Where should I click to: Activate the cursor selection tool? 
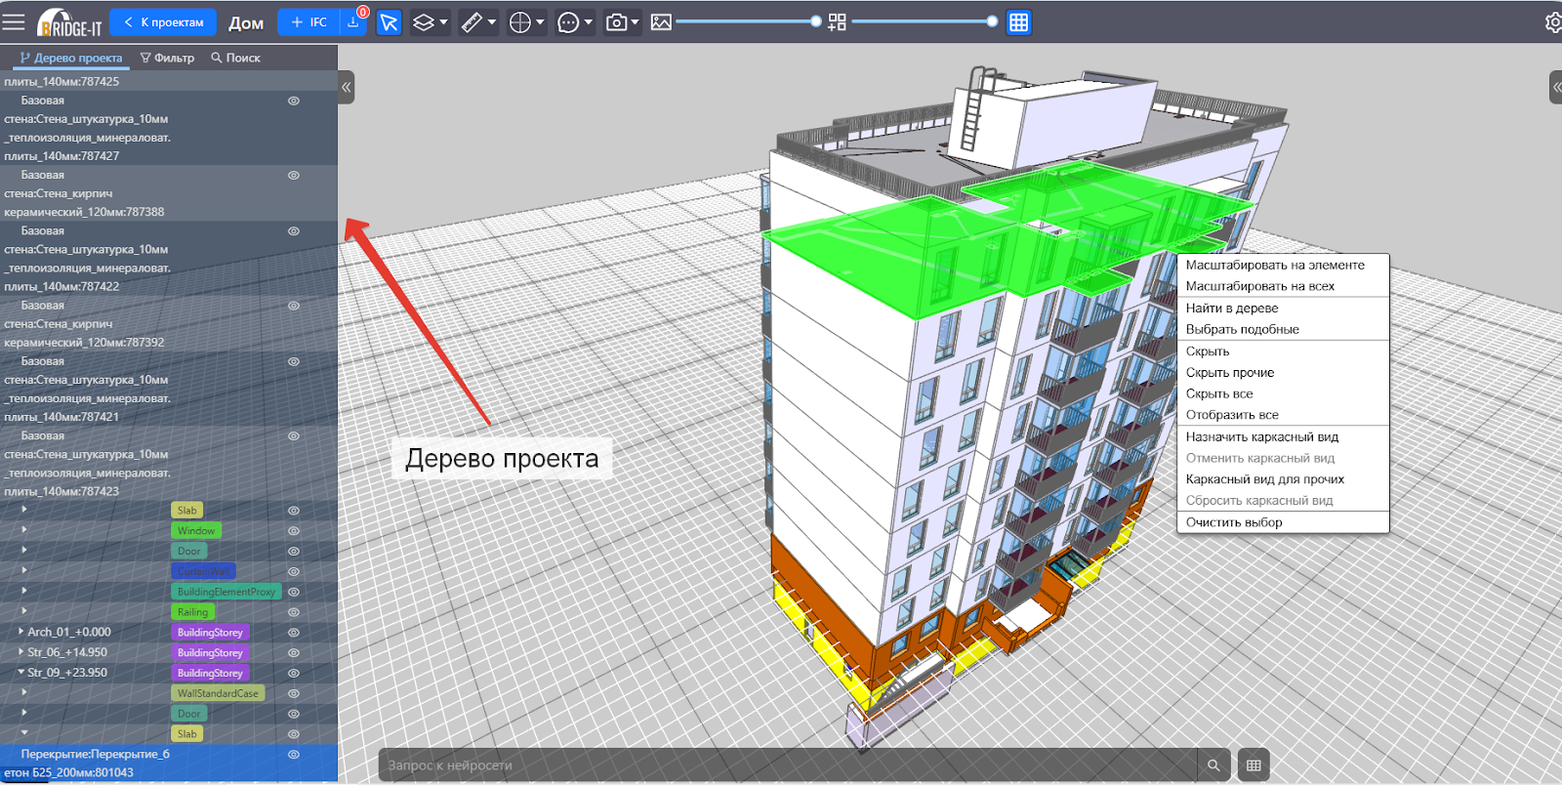(389, 22)
